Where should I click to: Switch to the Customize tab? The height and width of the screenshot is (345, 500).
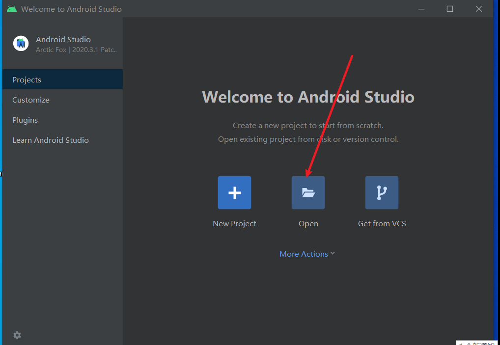(x=62, y=100)
